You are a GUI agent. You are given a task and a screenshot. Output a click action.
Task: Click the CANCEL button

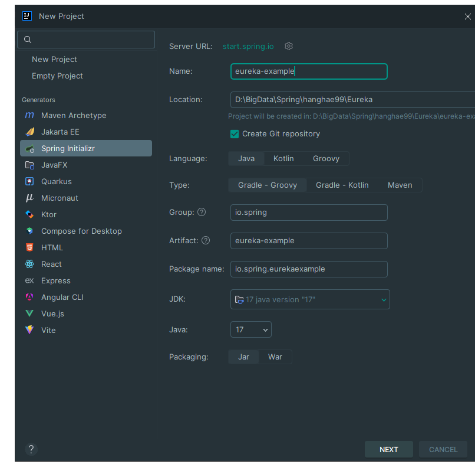pyautogui.click(x=443, y=449)
